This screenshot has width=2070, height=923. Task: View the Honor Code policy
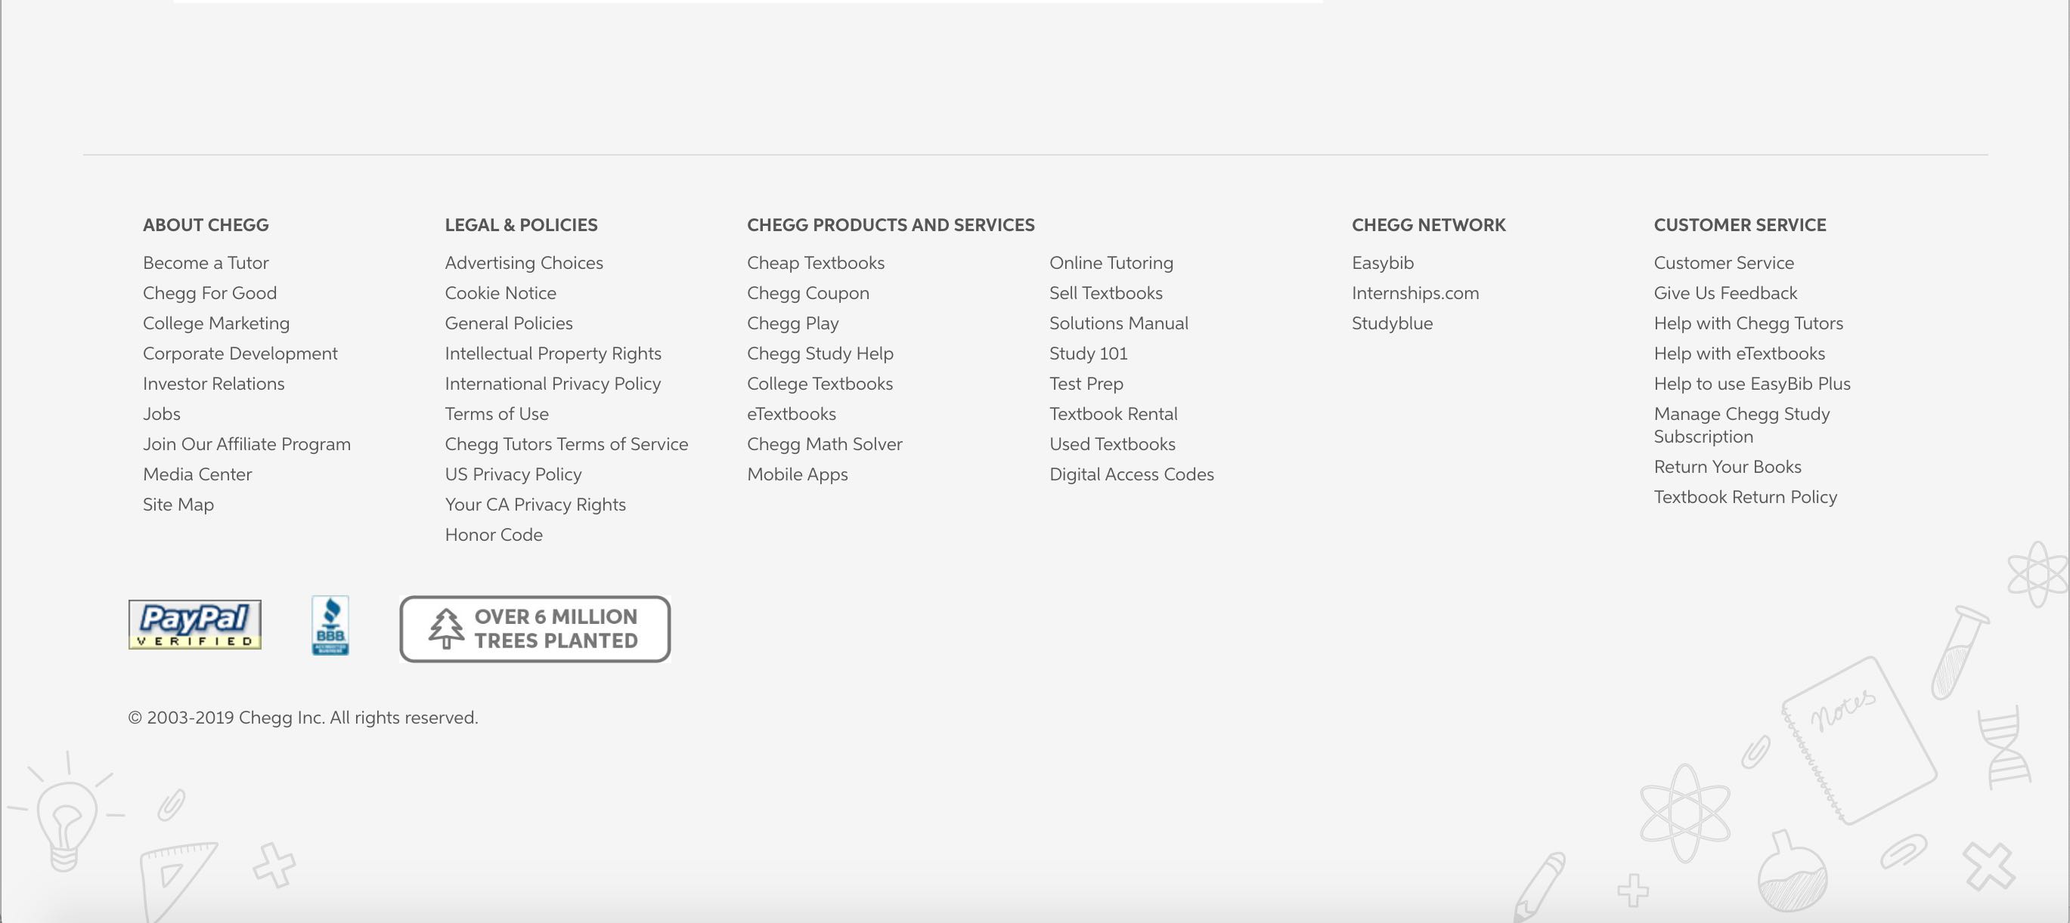tap(494, 535)
